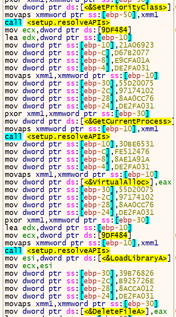The image size is (176, 317).
Task: Click the line storing eax to <&VirtualAlloc>
Action: (x=88, y=182)
